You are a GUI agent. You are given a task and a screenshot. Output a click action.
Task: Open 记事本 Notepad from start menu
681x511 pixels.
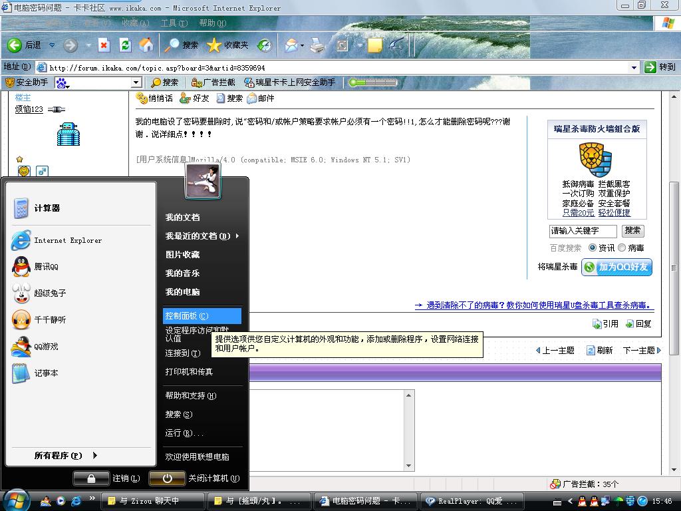tap(46, 373)
